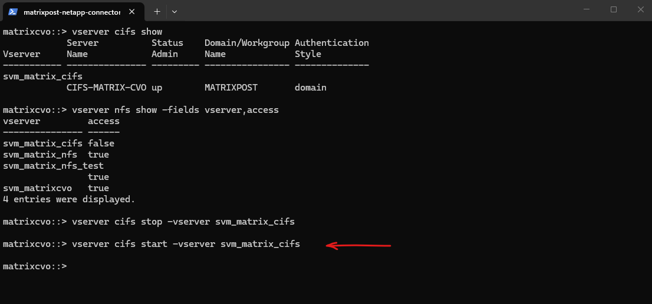Click the PowerShell icon in the tab
652x304 pixels.
point(12,11)
